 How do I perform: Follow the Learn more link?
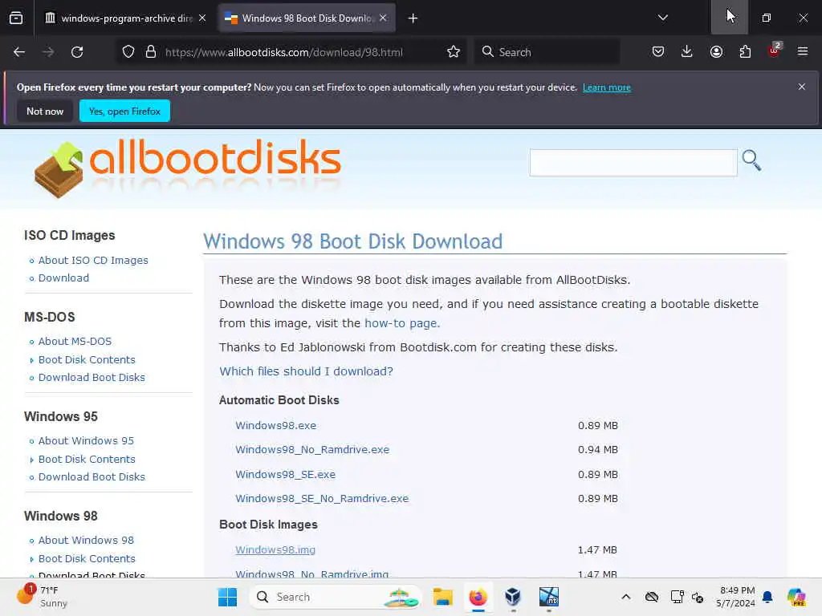607,87
